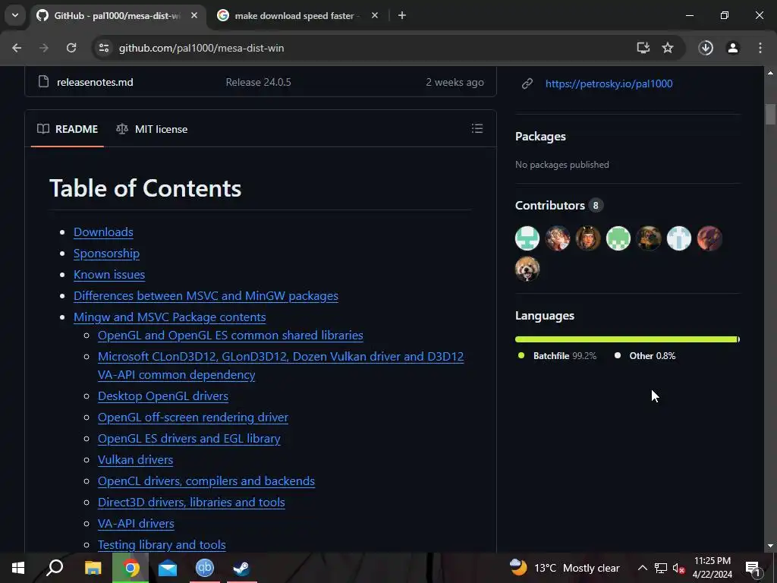777x583 pixels.
Task: Open VA-API drivers link
Action: [x=136, y=524]
